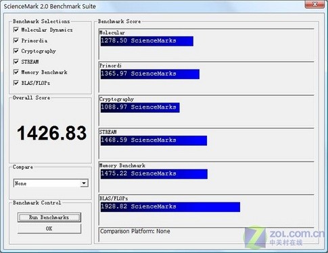Toggle the Primordia benchmark checkbox

coord(16,40)
